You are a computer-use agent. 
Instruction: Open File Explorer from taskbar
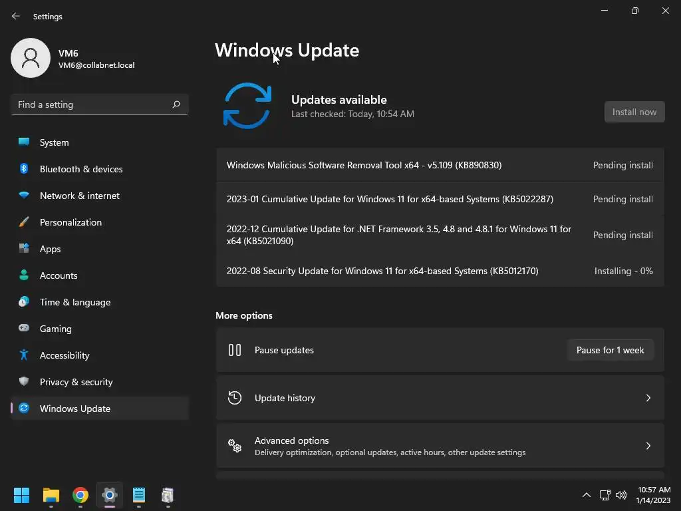51,495
